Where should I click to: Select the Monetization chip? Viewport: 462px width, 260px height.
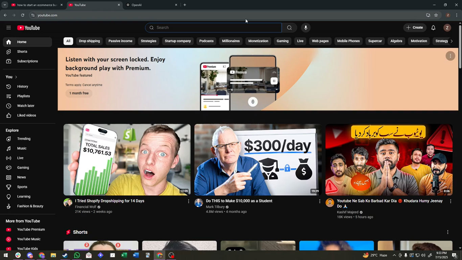(258, 41)
